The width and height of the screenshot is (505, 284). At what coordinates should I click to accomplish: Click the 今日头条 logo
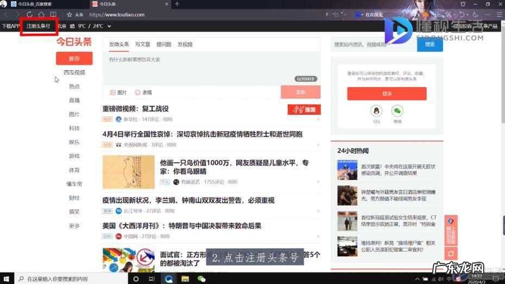point(74,42)
